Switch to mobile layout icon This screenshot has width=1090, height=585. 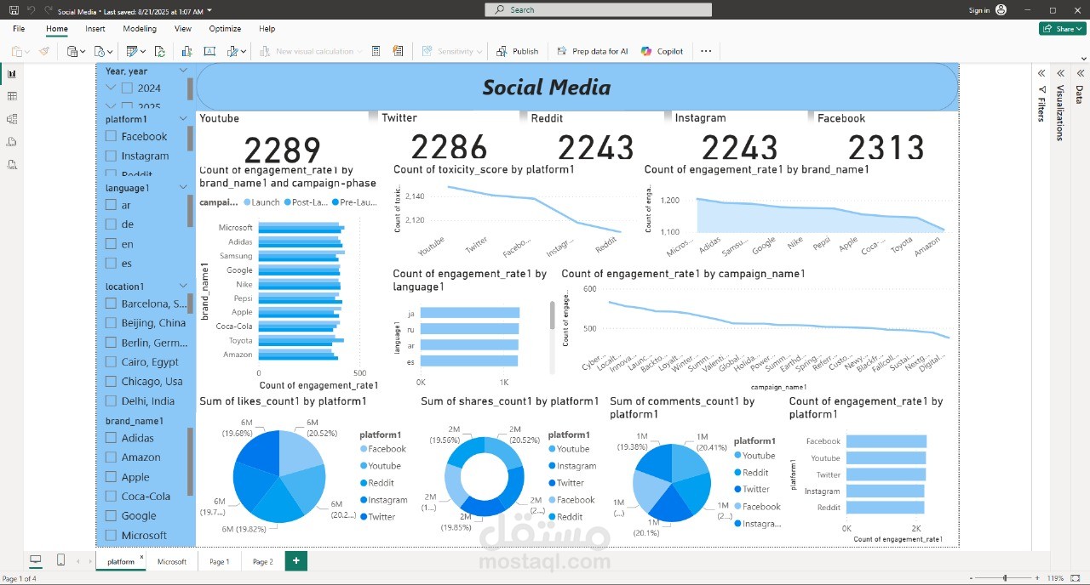[x=60, y=560]
